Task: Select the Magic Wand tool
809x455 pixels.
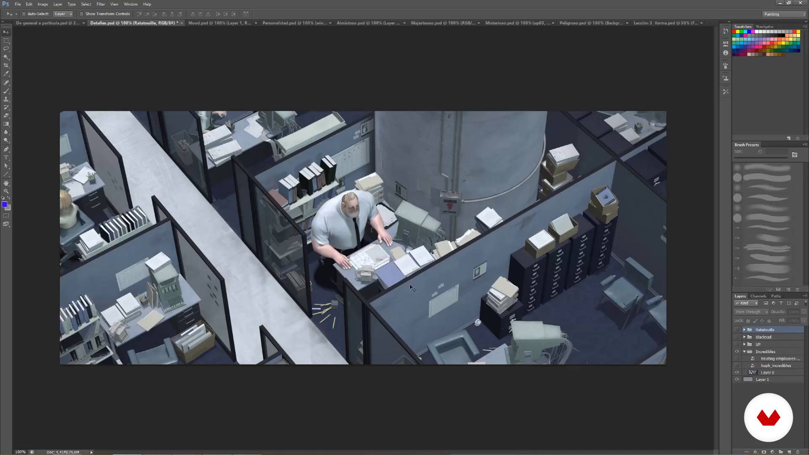Action: (x=6, y=57)
